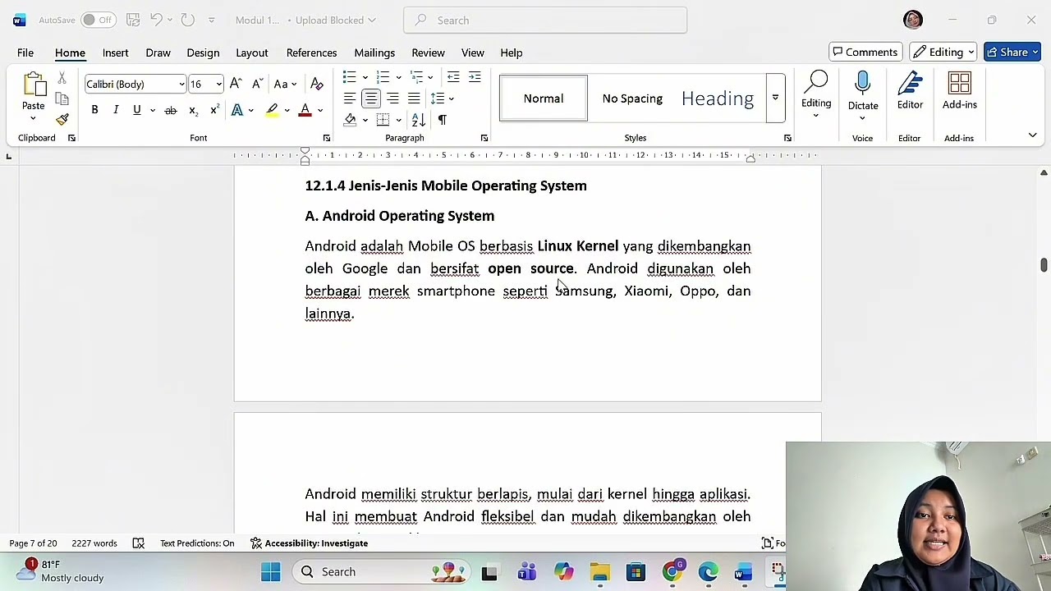Sort paragraphs A to Z
The width and height of the screenshot is (1051, 591).
(x=419, y=120)
